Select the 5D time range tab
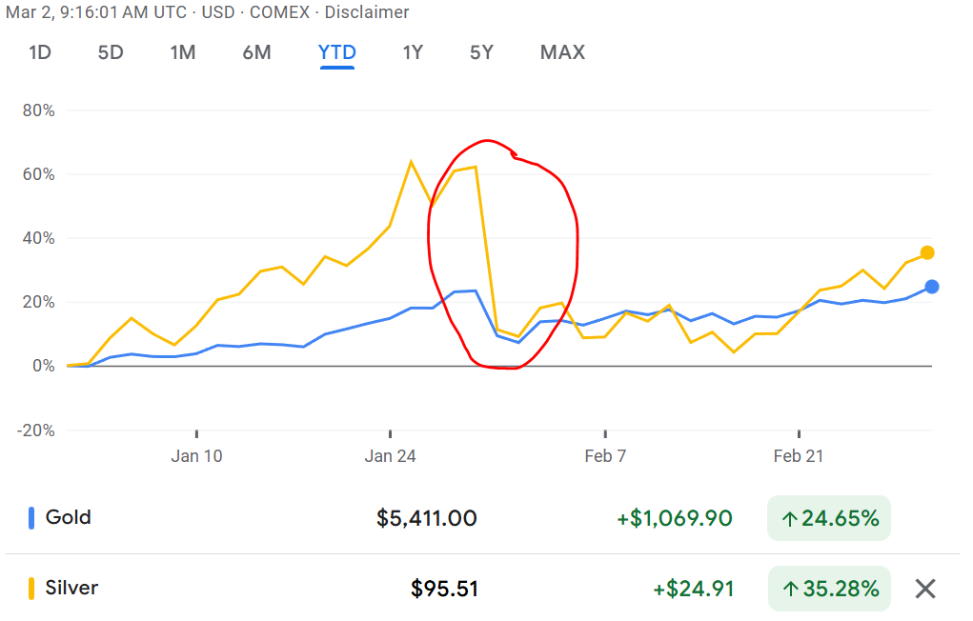The width and height of the screenshot is (973, 621). [x=111, y=52]
